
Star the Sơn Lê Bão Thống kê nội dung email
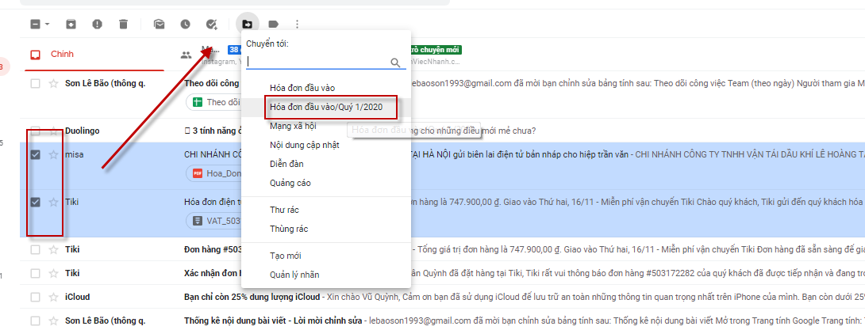pos(53,321)
